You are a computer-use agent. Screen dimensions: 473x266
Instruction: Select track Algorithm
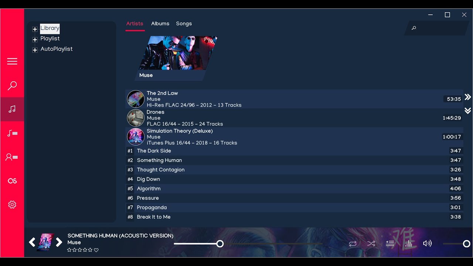(x=294, y=188)
